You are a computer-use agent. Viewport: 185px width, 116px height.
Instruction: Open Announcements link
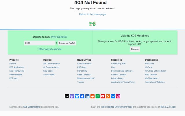[84, 64]
